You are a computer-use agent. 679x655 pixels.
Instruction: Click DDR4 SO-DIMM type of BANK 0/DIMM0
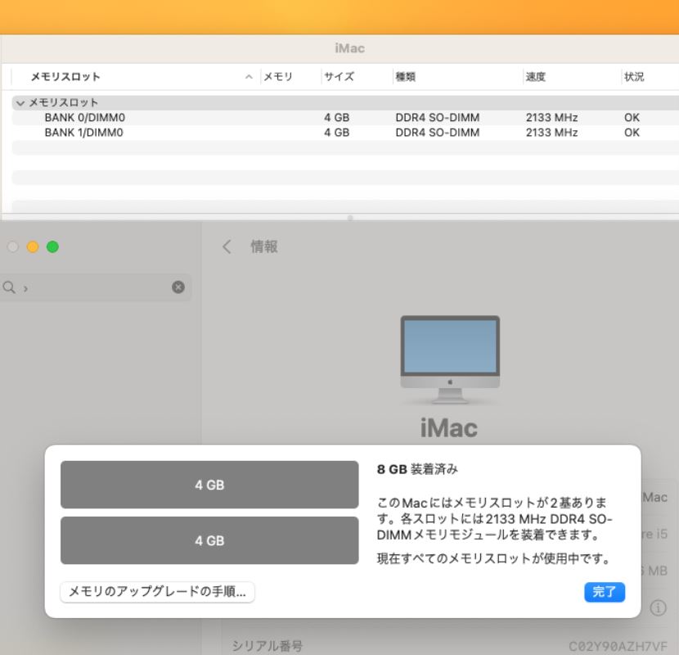point(438,117)
